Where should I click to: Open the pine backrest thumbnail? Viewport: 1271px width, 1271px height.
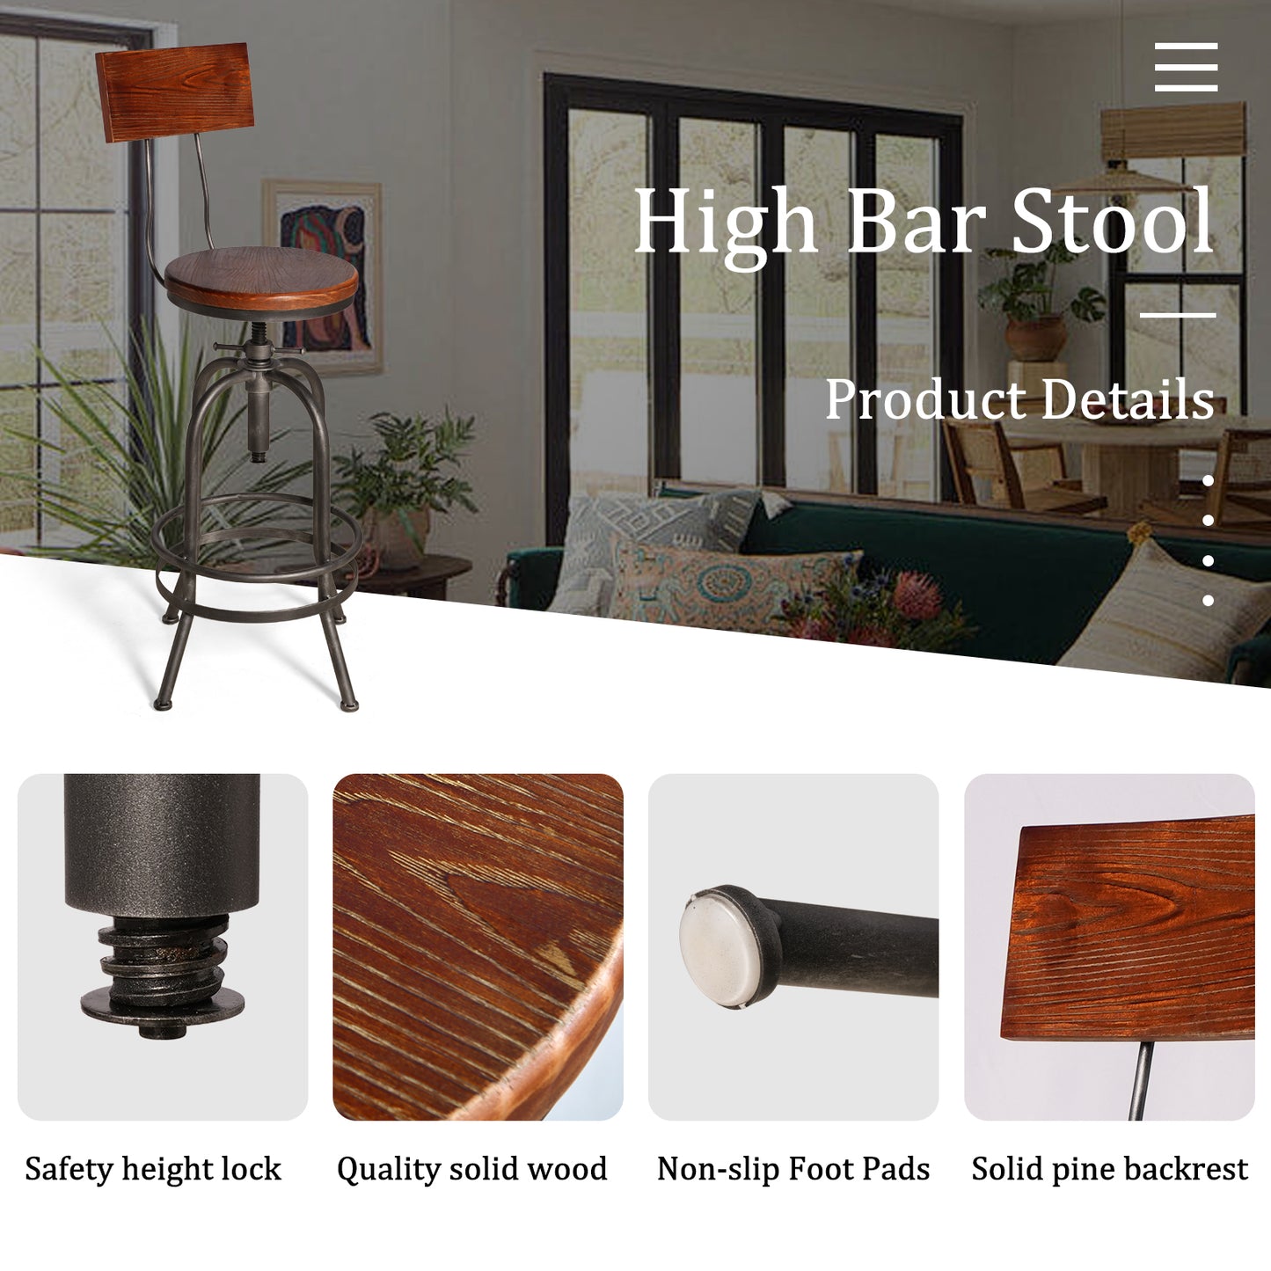(1109, 947)
